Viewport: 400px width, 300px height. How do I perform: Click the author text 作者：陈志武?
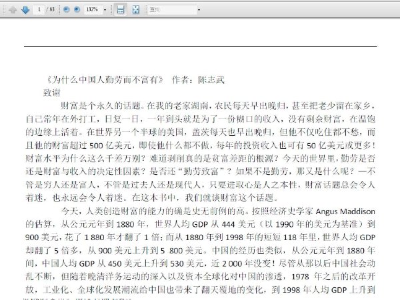click(x=198, y=80)
